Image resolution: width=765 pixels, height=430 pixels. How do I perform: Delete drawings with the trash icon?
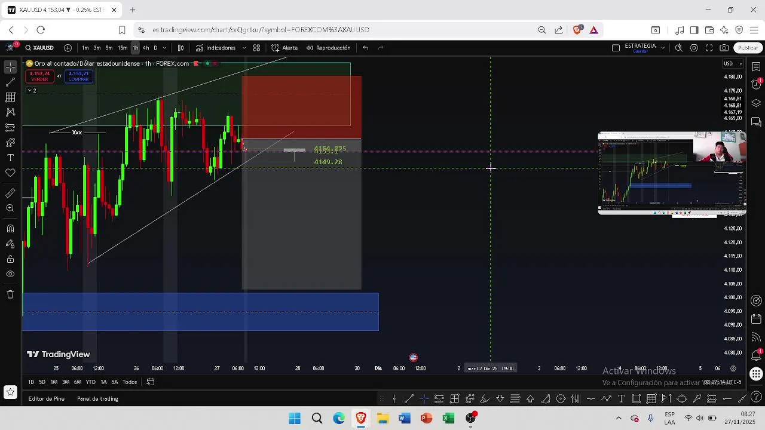click(10, 294)
